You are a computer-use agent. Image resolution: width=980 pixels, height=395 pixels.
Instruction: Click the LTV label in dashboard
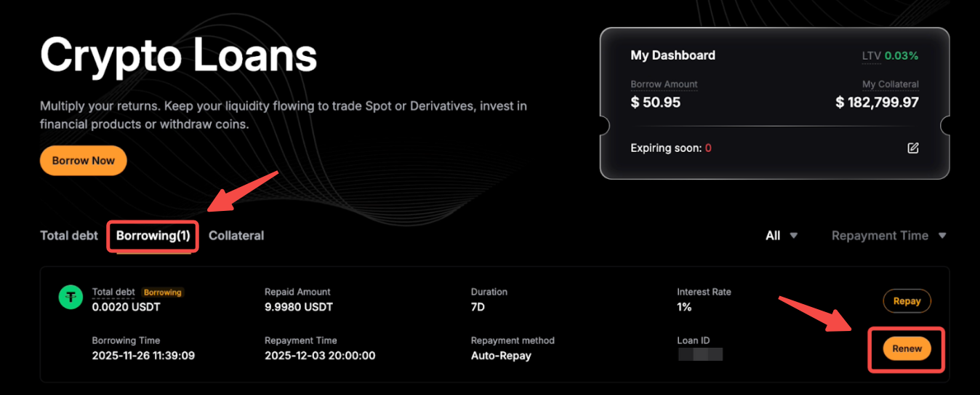870,56
